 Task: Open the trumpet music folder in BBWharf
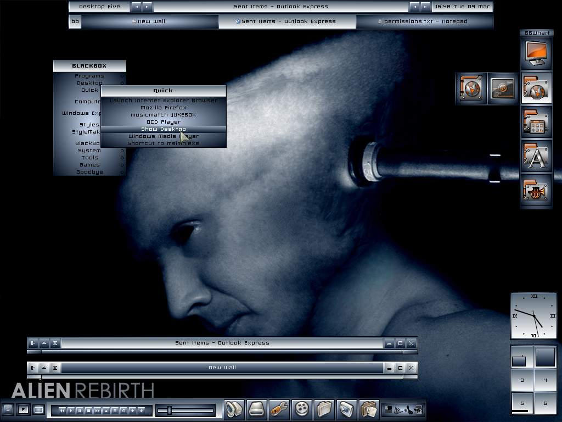(x=536, y=191)
